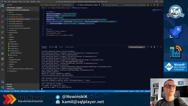Screen dimensions: 188x106
Task: Open Manage gear icon in activity bar
Action: [x=2, y=87]
